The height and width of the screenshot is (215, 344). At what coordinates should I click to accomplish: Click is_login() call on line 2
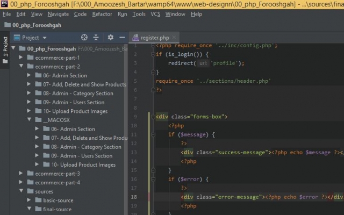pos(185,54)
